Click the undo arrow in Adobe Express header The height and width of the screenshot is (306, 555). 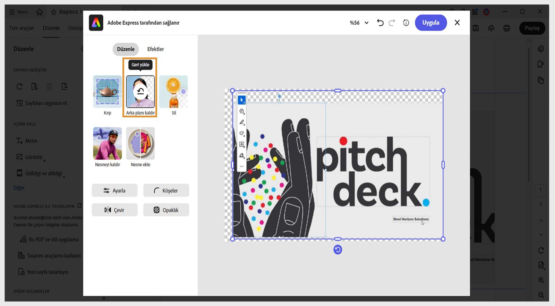(380, 23)
